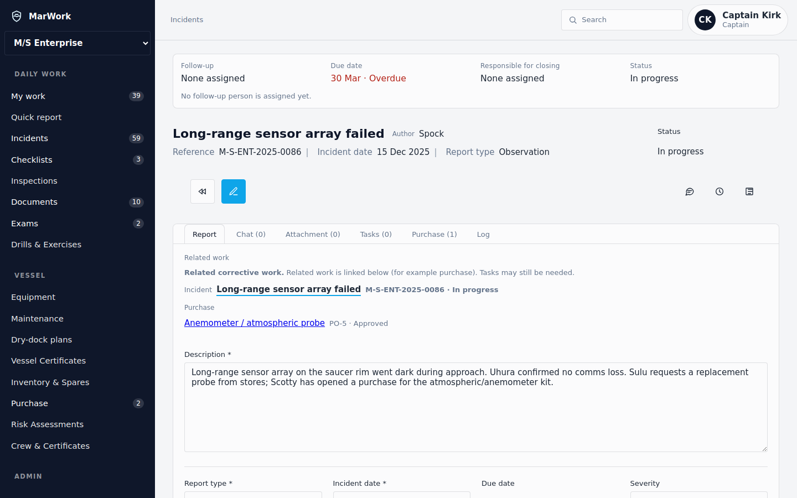
Task: Open Inspections in the sidebar
Action: (77, 181)
